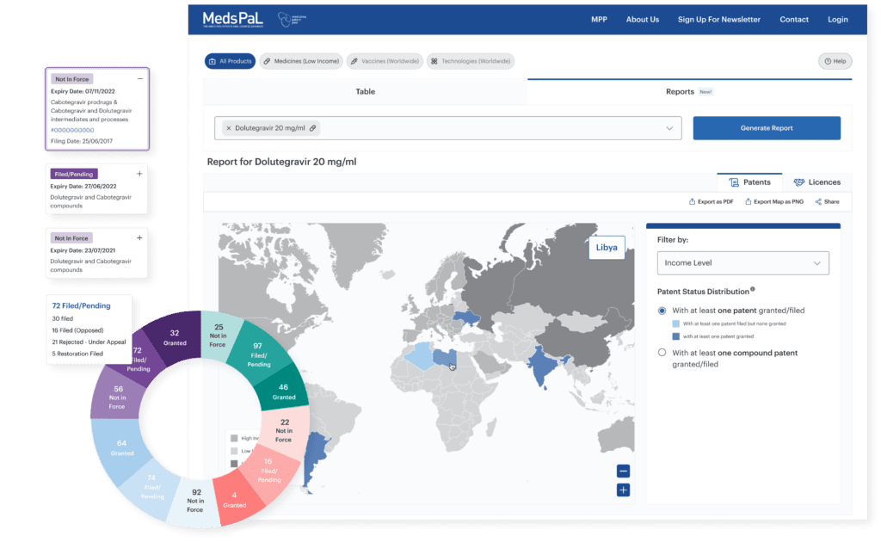The height and width of the screenshot is (542, 881).
Task: Expand the Filed/Pending patent card
Action: click(x=139, y=173)
